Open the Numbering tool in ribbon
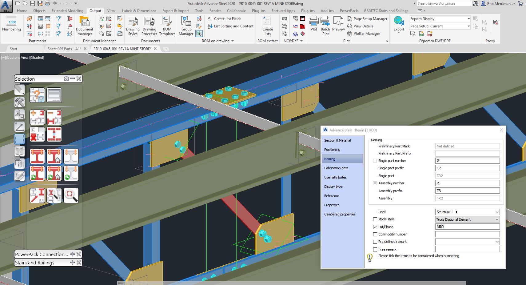 tap(12, 24)
